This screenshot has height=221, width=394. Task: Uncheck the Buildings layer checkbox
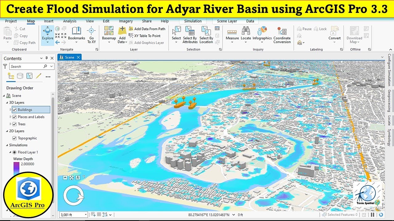click(x=14, y=110)
